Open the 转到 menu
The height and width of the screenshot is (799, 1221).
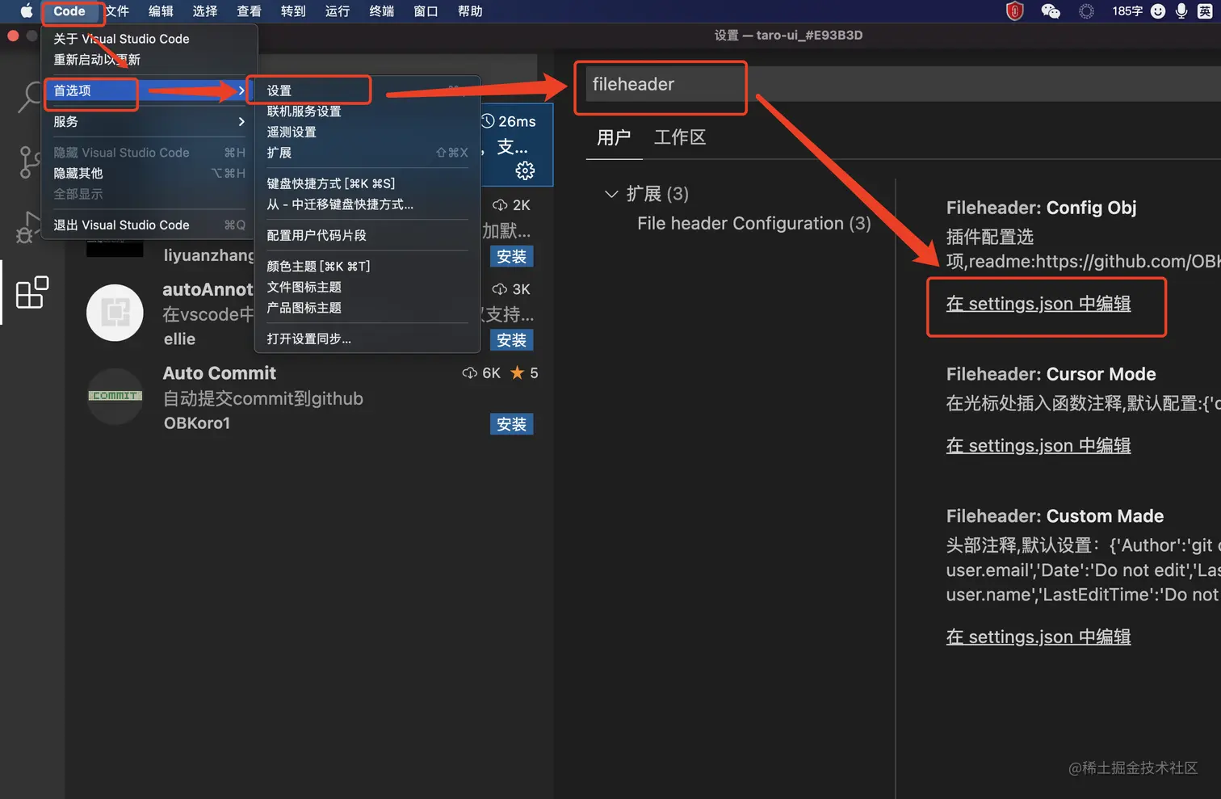coord(293,11)
